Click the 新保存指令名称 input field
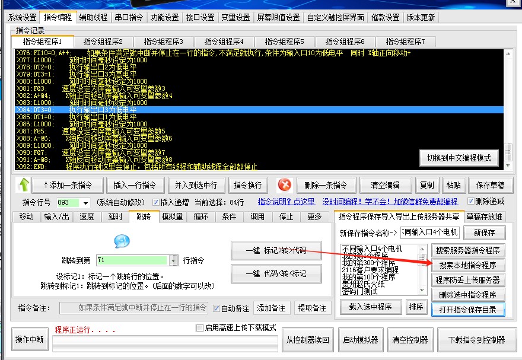The image size is (522, 360). (x=430, y=232)
